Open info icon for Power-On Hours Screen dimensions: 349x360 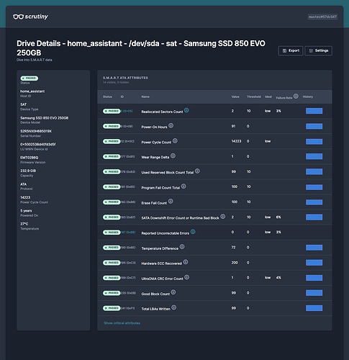(171, 125)
